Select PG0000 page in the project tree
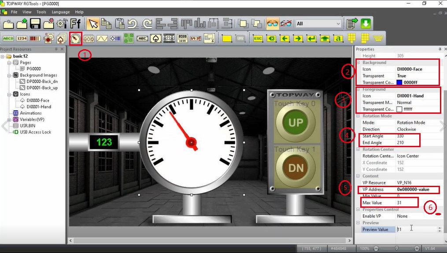Viewport: 447px width, 253px height. click(x=33, y=69)
